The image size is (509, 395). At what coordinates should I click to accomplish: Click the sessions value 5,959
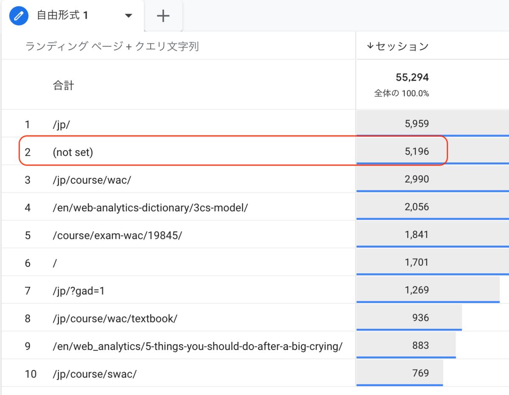pos(417,124)
